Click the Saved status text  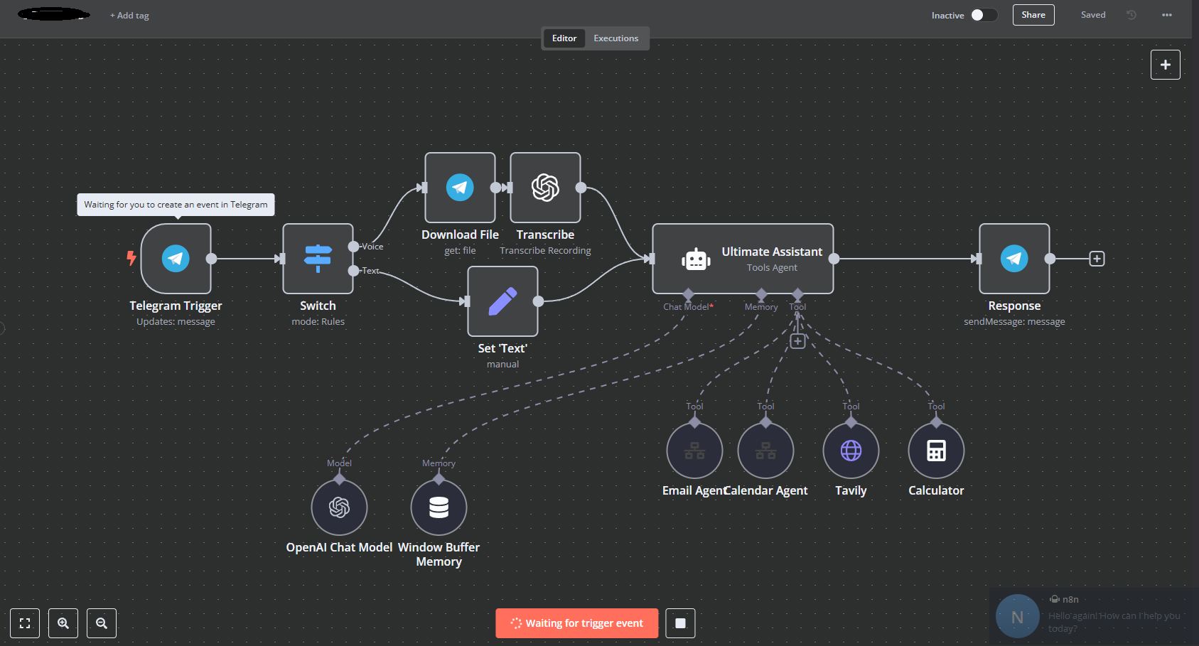(1093, 15)
